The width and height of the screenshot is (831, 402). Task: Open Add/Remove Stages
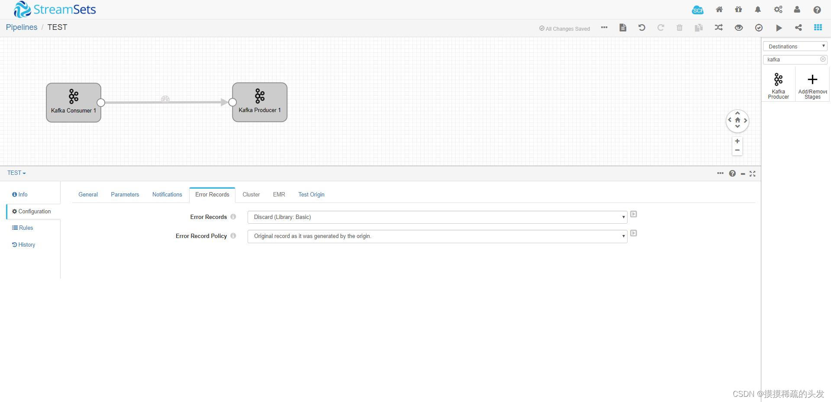[812, 84]
